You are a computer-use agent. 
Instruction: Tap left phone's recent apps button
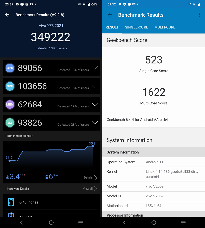point(81,222)
